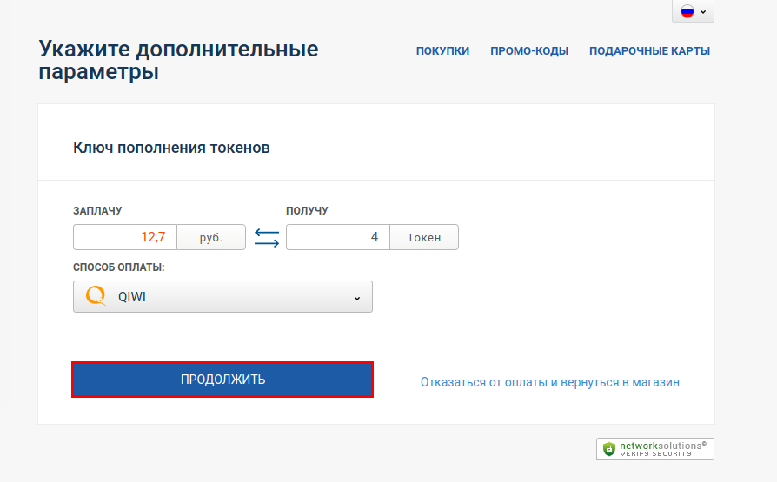Select the руб. currency unit box
Image resolution: width=777 pixels, height=482 pixels.
click(x=211, y=237)
